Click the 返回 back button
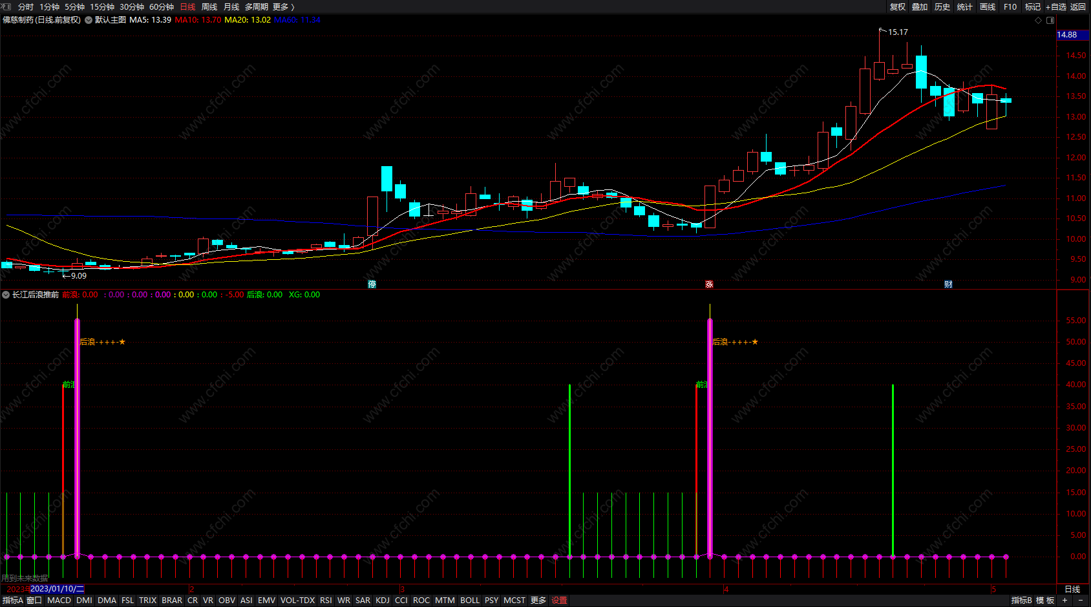This screenshot has height=607, width=1091. [1078, 6]
